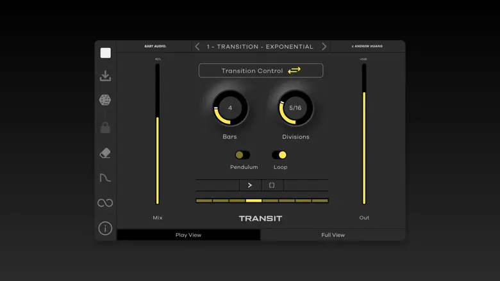Click the Out level slider
Screen dimensions: 500x281
tap(364, 134)
